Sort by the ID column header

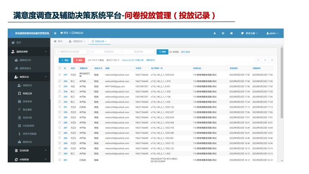tap(65, 68)
